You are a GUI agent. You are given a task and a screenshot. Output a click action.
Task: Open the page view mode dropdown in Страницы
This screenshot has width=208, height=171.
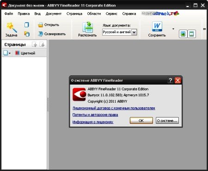(7, 53)
